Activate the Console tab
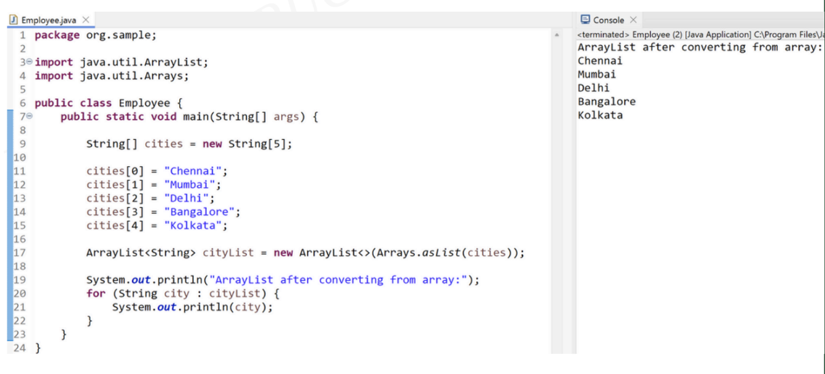 click(608, 20)
